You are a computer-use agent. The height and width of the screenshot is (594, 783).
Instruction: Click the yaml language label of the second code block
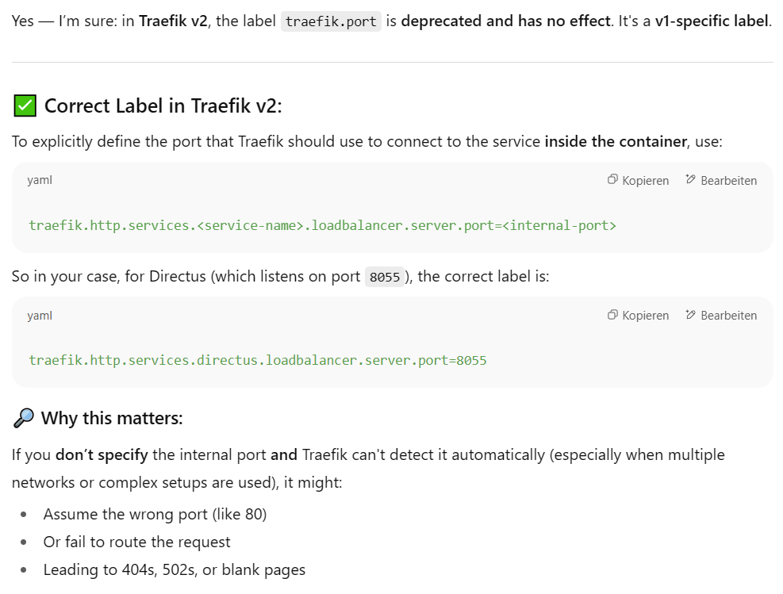(40, 315)
